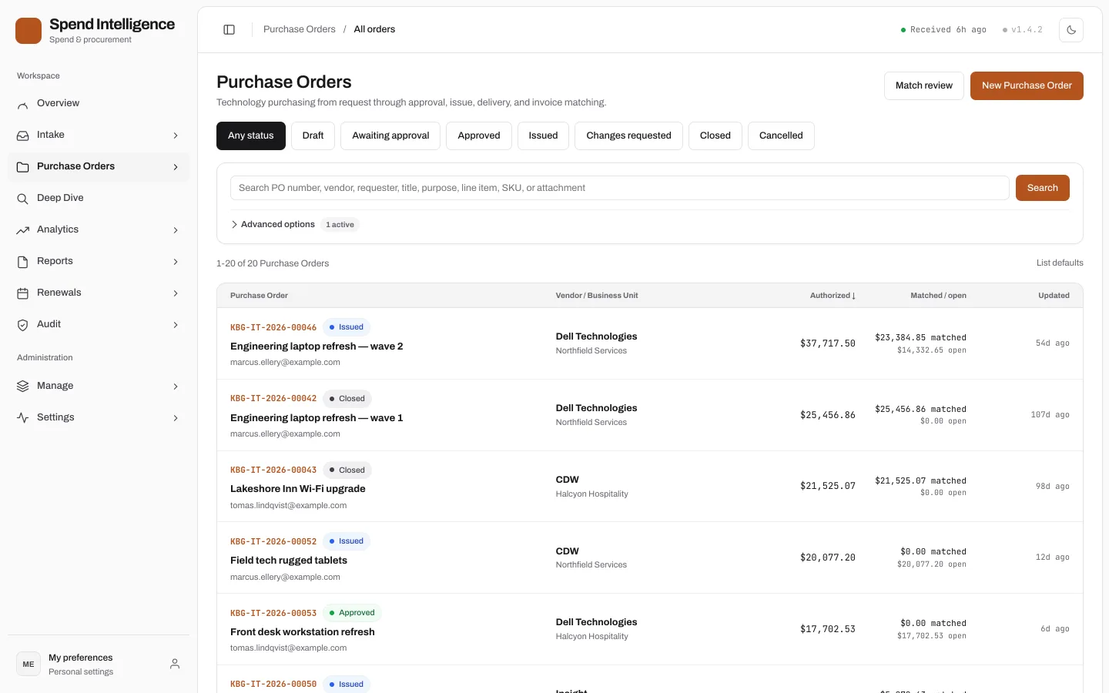Click the Analytics trend icon
The image size is (1109, 693).
point(23,230)
